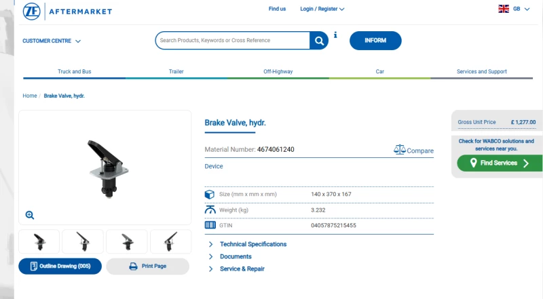Select the Off-Highway tab

[x=278, y=72]
